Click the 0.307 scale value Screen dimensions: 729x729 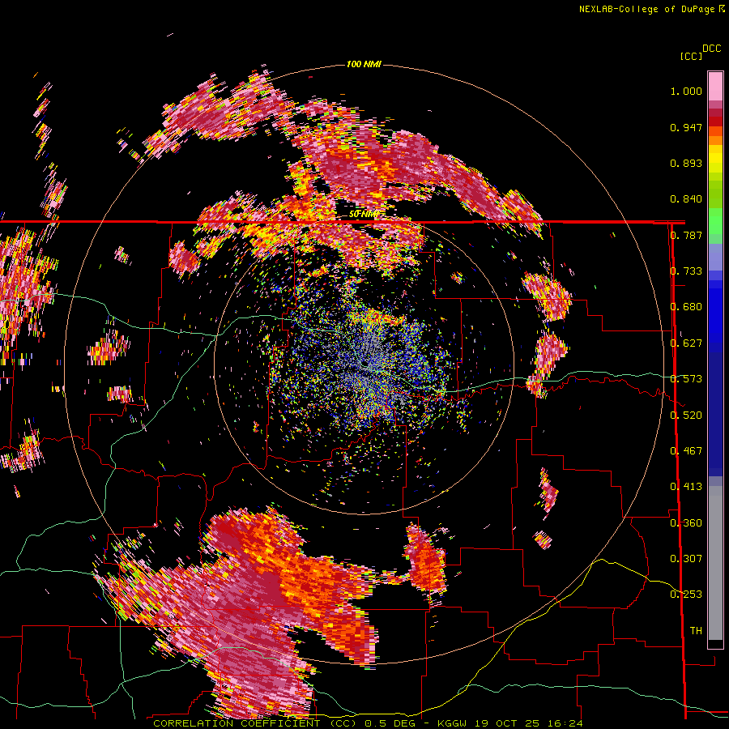click(686, 559)
